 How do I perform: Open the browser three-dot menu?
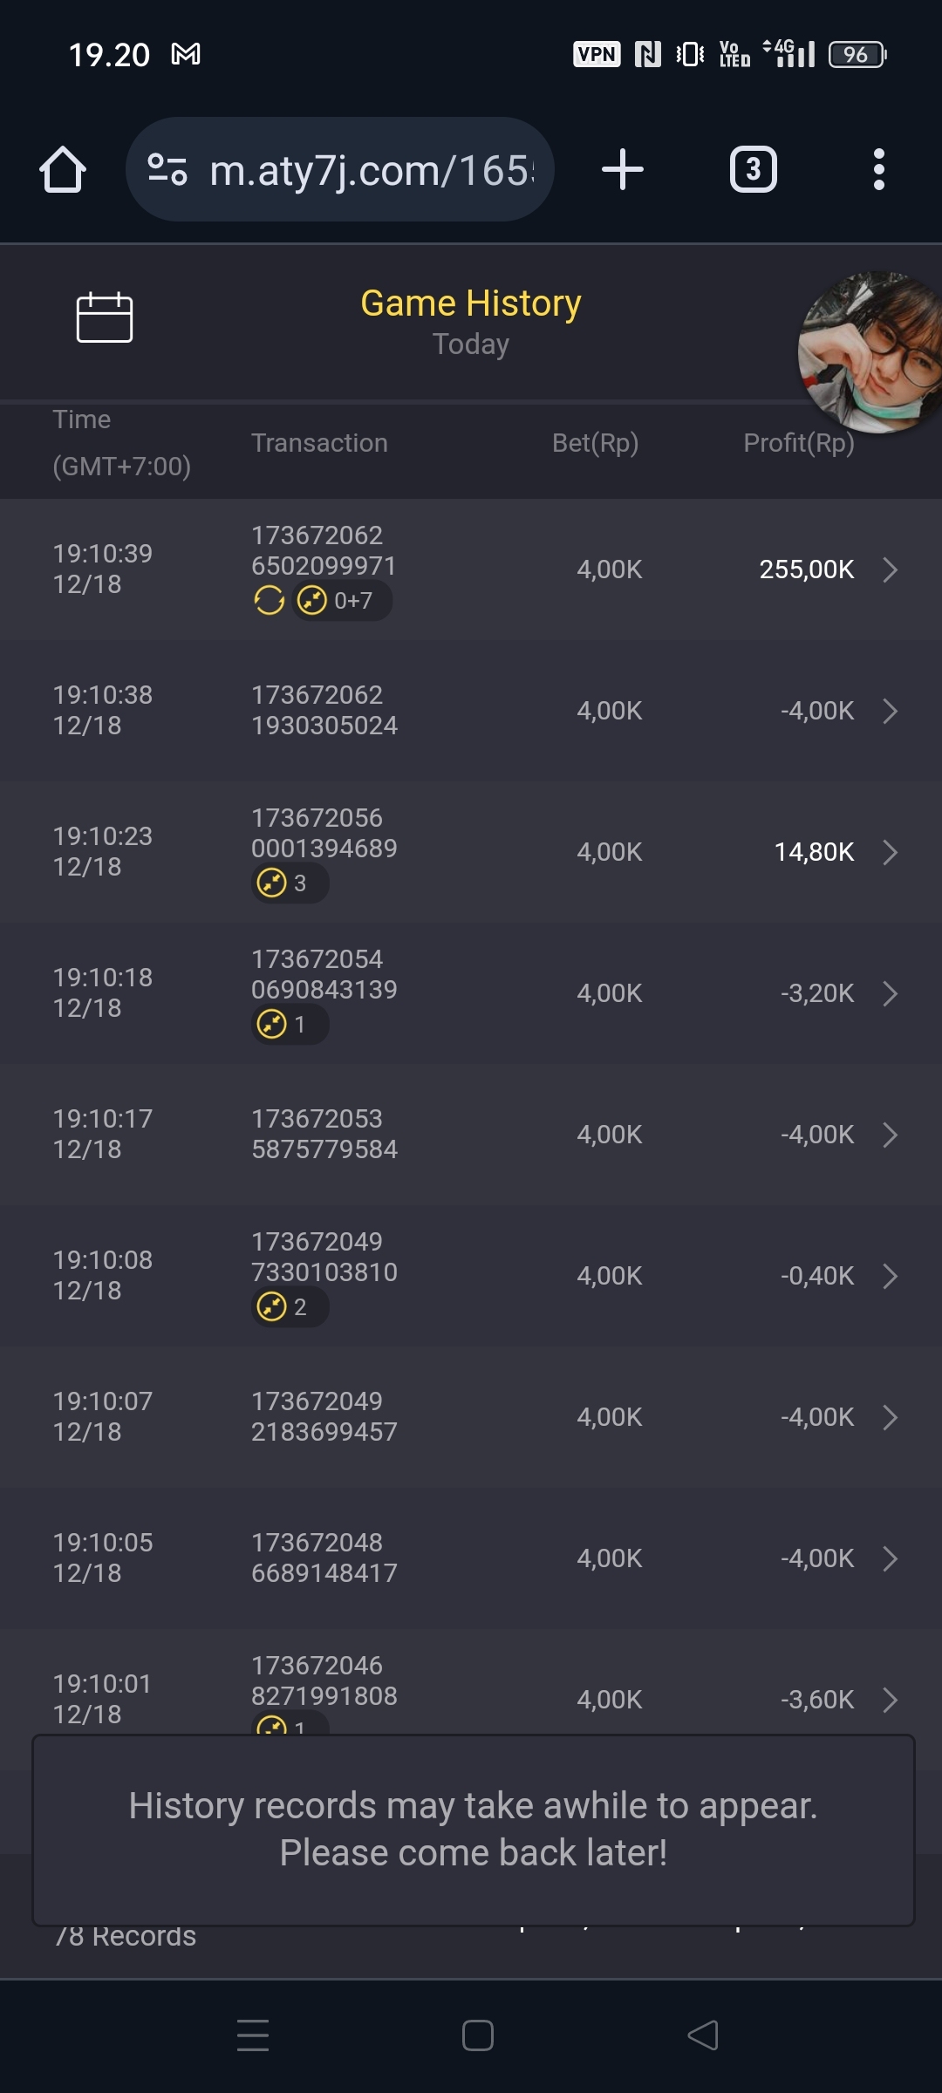[x=878, y=169]
